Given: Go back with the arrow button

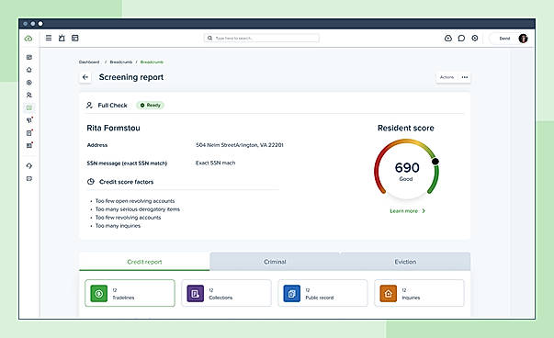Looking at the screenshot, I should 85,77.
